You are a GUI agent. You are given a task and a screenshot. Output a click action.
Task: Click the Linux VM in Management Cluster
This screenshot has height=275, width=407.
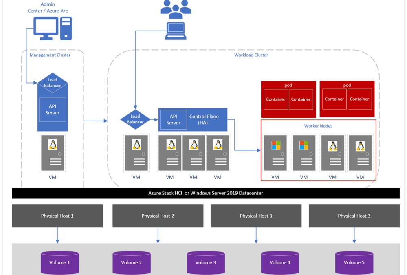click(53, 153)
